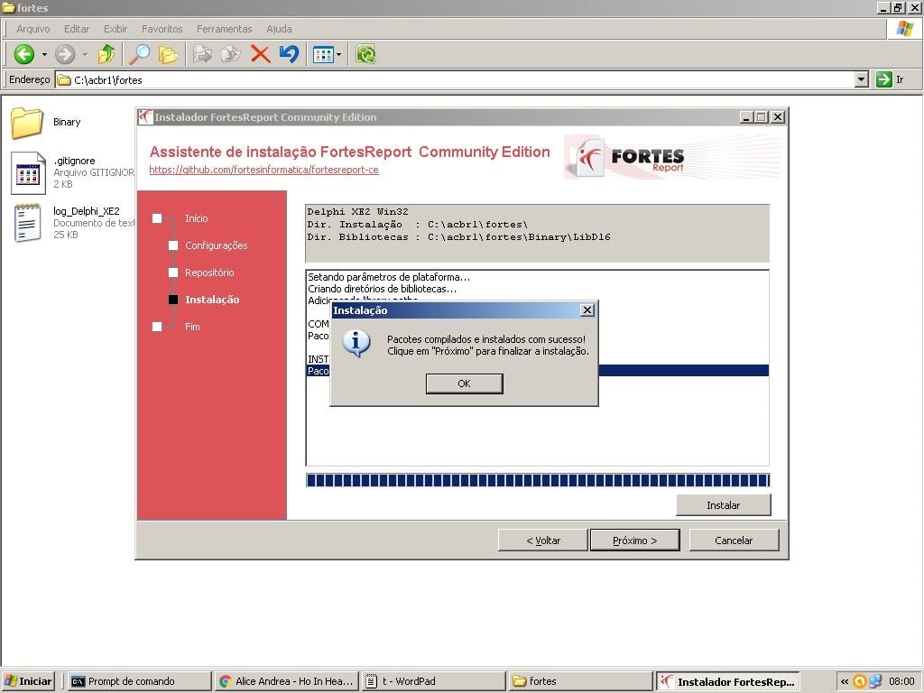
Task: Select the Binary folder icon
Action: (27, 123)
